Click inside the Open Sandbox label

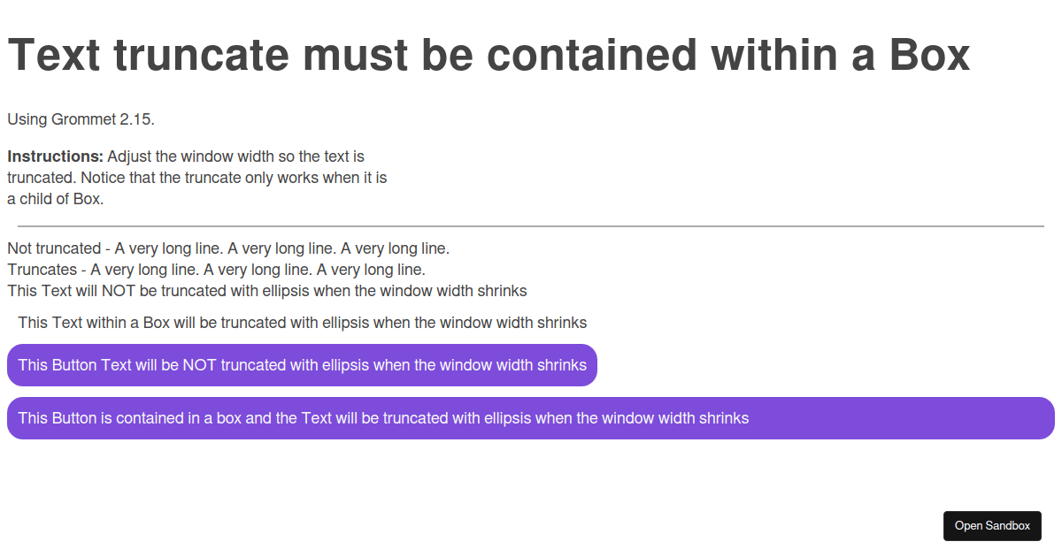click(992, 525)
